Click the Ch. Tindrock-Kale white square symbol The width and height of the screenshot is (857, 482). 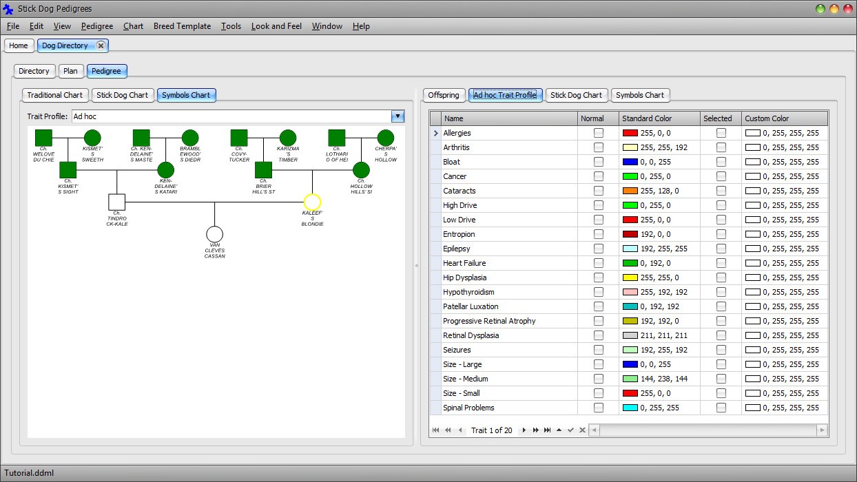point(116,202)
